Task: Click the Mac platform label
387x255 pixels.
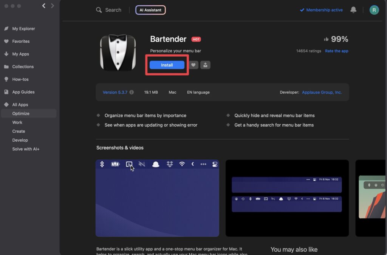Action: (x=172, y=92)
